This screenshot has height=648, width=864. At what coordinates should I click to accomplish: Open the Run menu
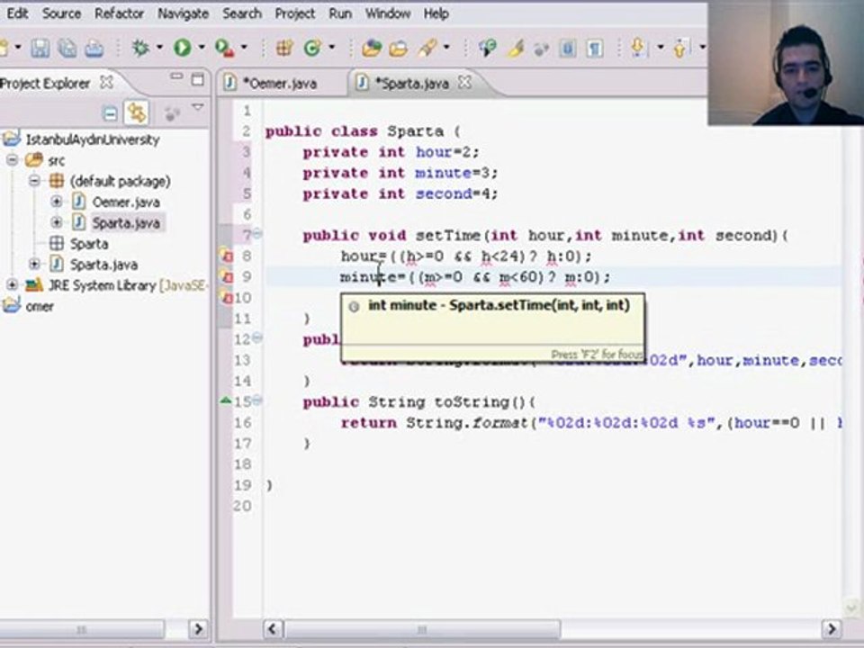(x=340, y=13)
